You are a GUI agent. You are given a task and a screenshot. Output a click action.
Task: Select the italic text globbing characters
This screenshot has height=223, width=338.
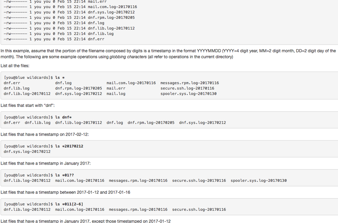[x=127, y=56]
